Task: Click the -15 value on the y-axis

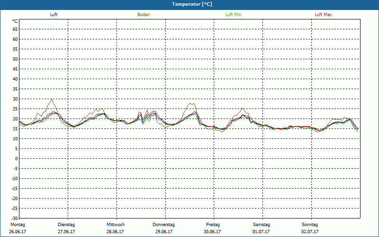Action: pyautogui.click(x=15, y=188)
